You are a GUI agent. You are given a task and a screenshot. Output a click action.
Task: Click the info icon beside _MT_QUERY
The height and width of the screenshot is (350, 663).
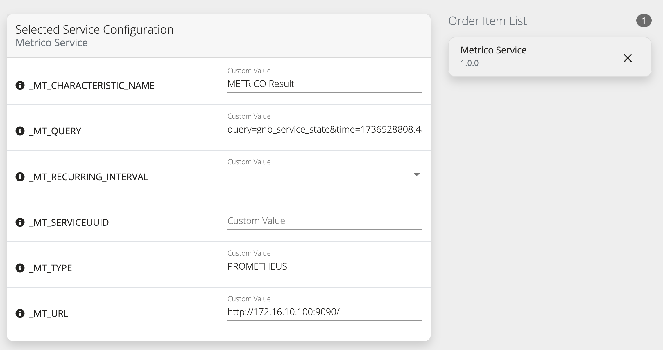point(20,131)
